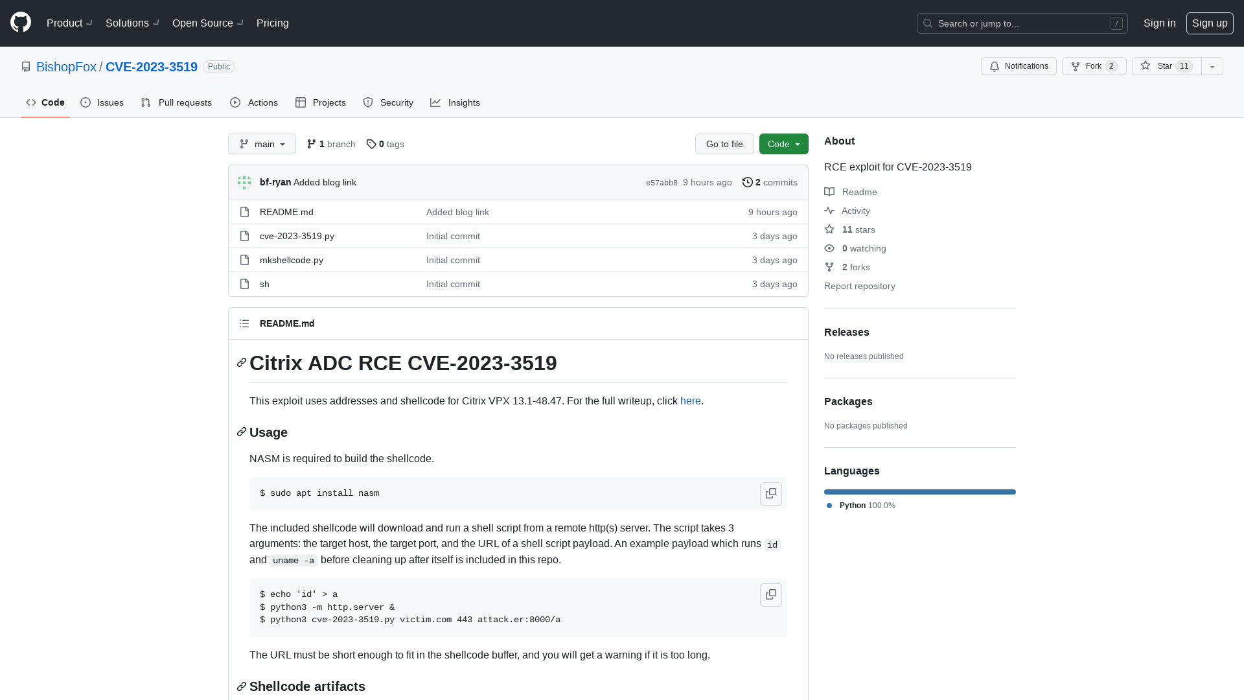The height and width of the screenshot is (700, 1244).
Task: Click the Sign up button
Action: (1210, 23)
